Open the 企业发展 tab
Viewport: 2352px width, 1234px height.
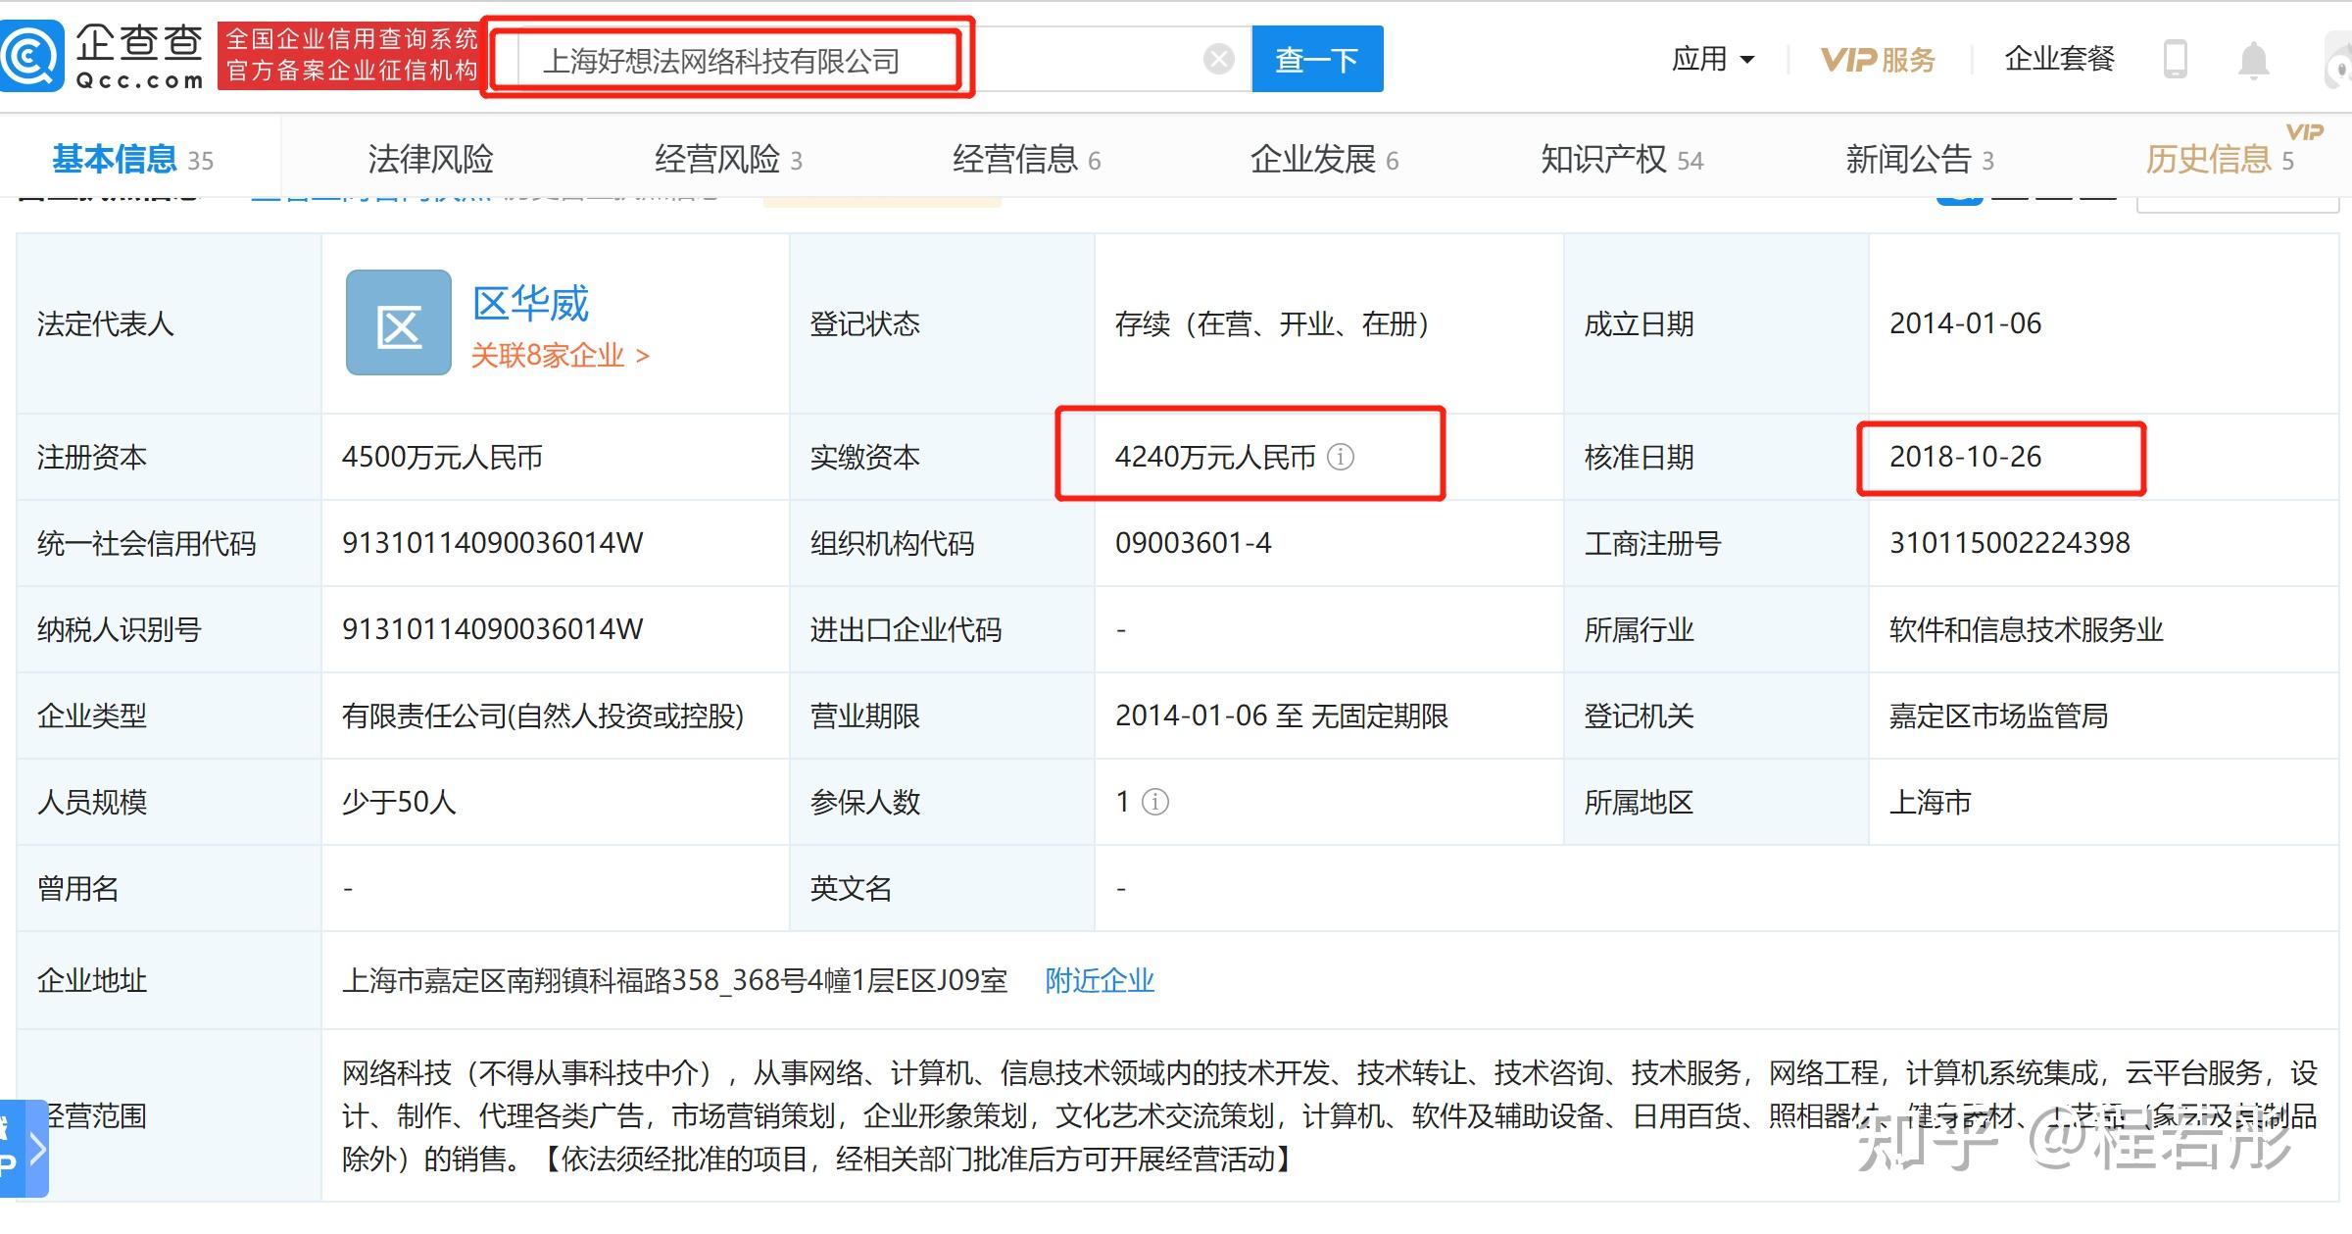[x=1324, y=159]
